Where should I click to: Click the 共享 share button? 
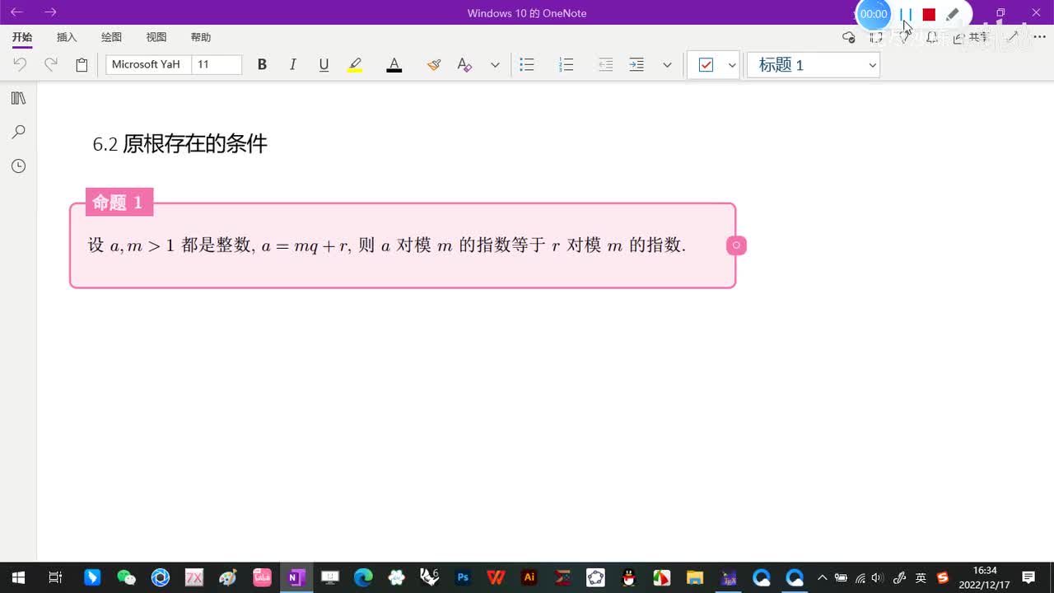coord(972,37)
